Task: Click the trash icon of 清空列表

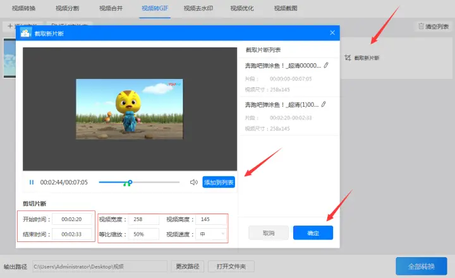Action: pyautogui.click(x=421, y=26)
